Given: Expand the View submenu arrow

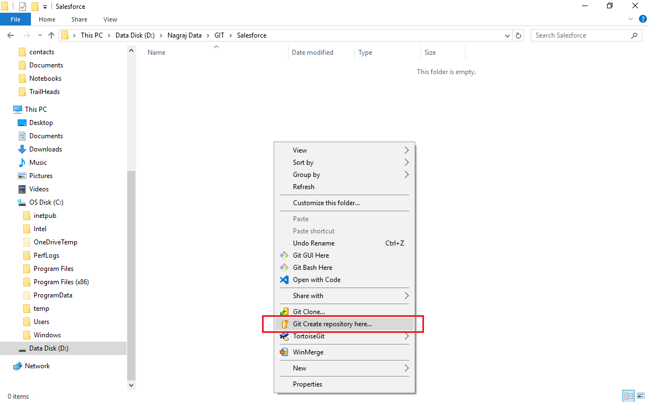Looking at the screenshot, I should (406, 150).
